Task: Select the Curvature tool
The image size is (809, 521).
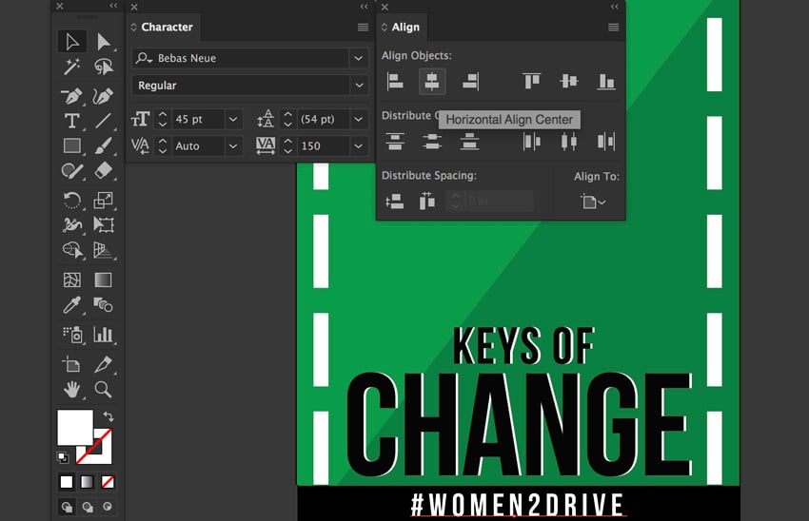Action: pyautogui.click(x=103, y=96)
